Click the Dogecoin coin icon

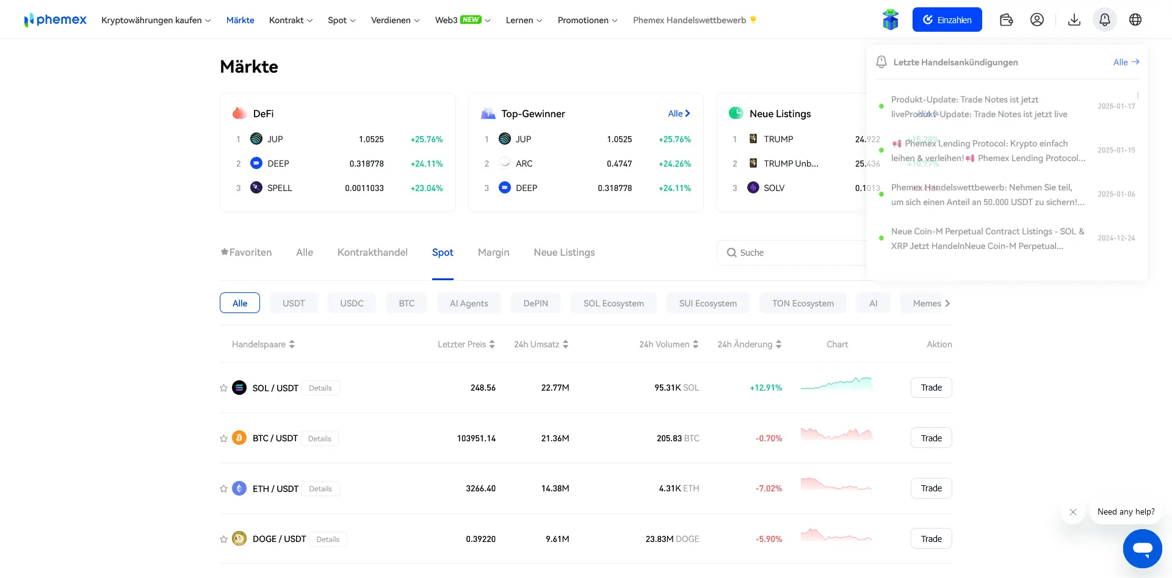pos(239,538)
